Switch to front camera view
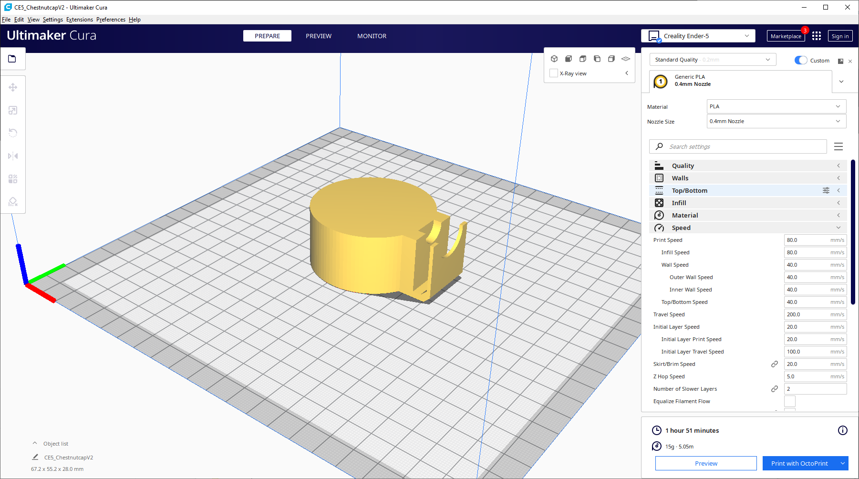Screen dimensions: 859x479 point(569,59)
